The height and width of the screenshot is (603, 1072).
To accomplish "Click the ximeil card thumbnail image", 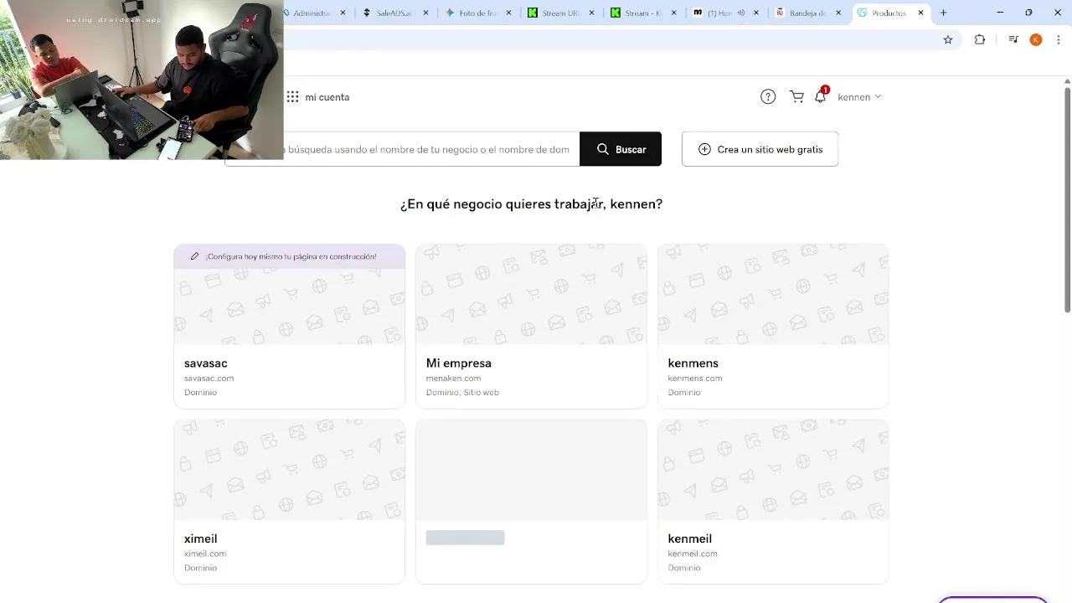I will 289,470.
